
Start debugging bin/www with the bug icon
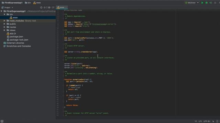pyautogui.click(x=207, y=3)
